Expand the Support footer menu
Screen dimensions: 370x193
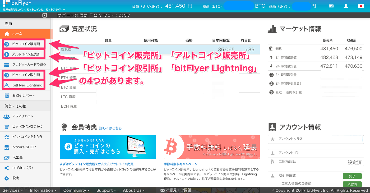tap(106, 190)
